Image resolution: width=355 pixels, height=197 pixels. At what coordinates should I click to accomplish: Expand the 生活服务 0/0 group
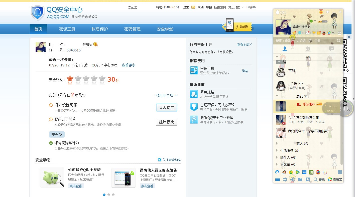277,151
